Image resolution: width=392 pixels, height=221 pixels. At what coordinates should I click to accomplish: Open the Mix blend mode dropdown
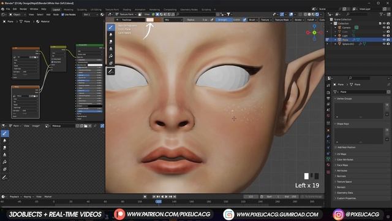pyautogui.click(x=173, y=20)
